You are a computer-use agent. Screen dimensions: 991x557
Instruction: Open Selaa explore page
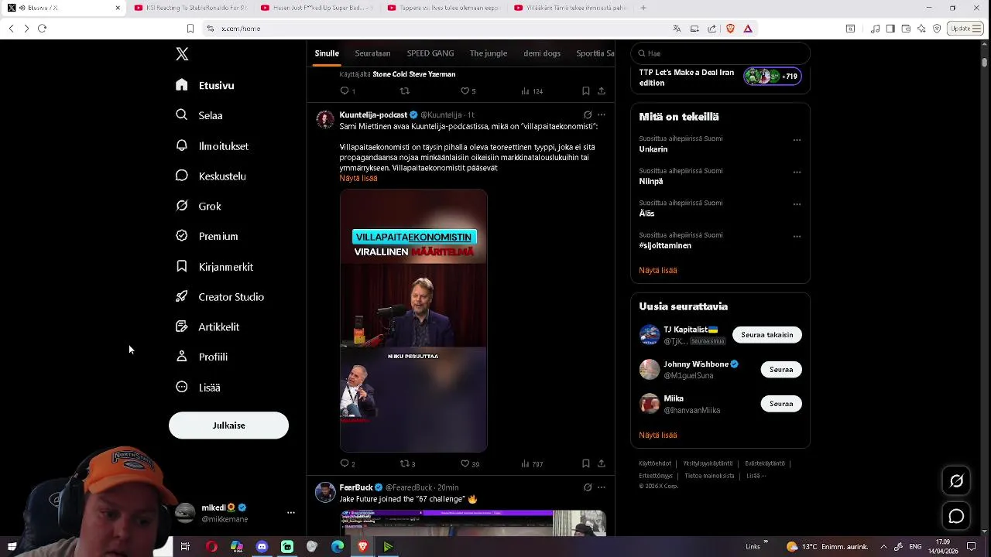pos(199,115)
